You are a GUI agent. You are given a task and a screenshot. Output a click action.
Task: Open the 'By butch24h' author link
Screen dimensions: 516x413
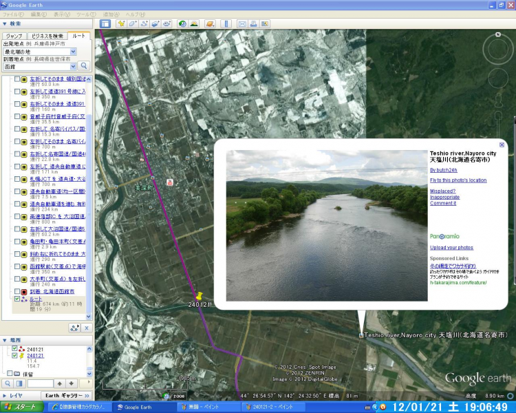[x=444, y=170]
